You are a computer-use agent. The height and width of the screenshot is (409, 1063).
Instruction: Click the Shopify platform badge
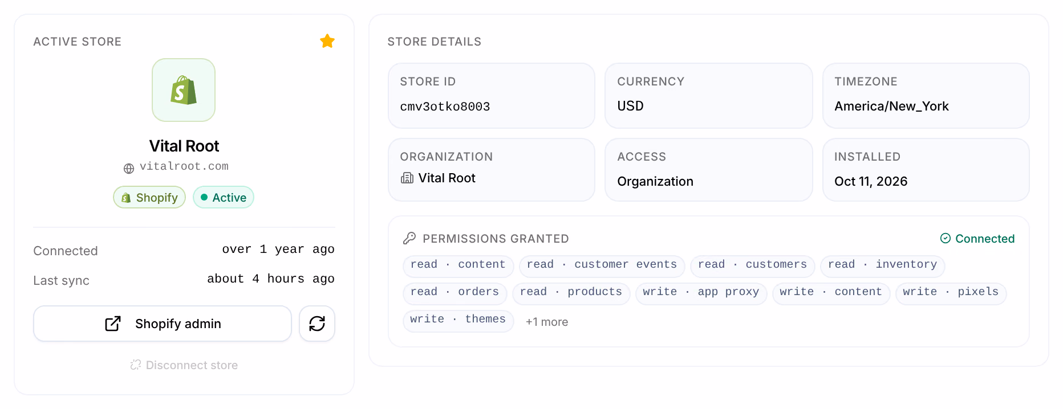pyautogui.click(x=149, y=197)
